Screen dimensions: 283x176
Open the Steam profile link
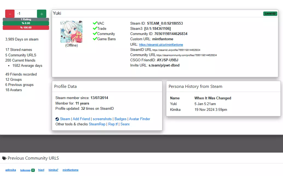[x=65, y=119]
